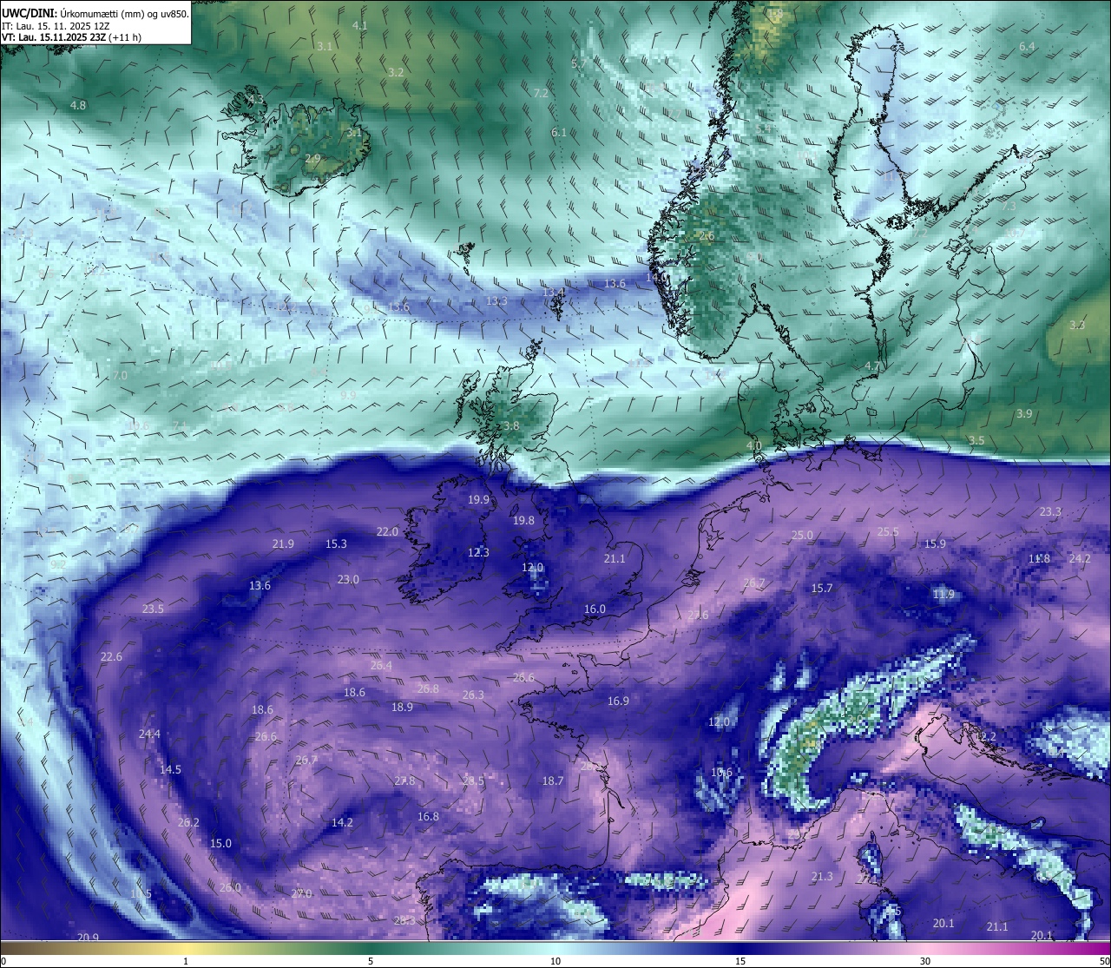The image size is (1111, 968).
Task: Select the 16.9 value over northern France
Action: pyautogui.click(x=618, y=701)
